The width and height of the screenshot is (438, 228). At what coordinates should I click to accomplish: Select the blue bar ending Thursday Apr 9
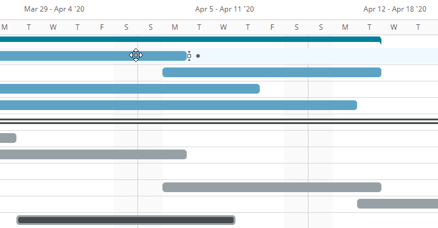pos(130,89)
